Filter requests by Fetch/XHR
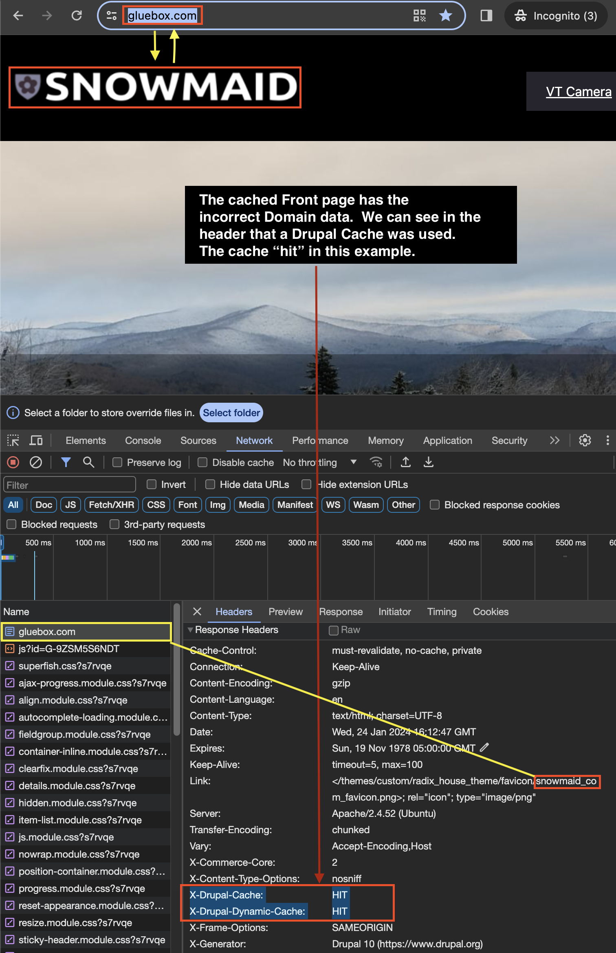The width and height of the screenshot is (616, 953). (111, 505)
